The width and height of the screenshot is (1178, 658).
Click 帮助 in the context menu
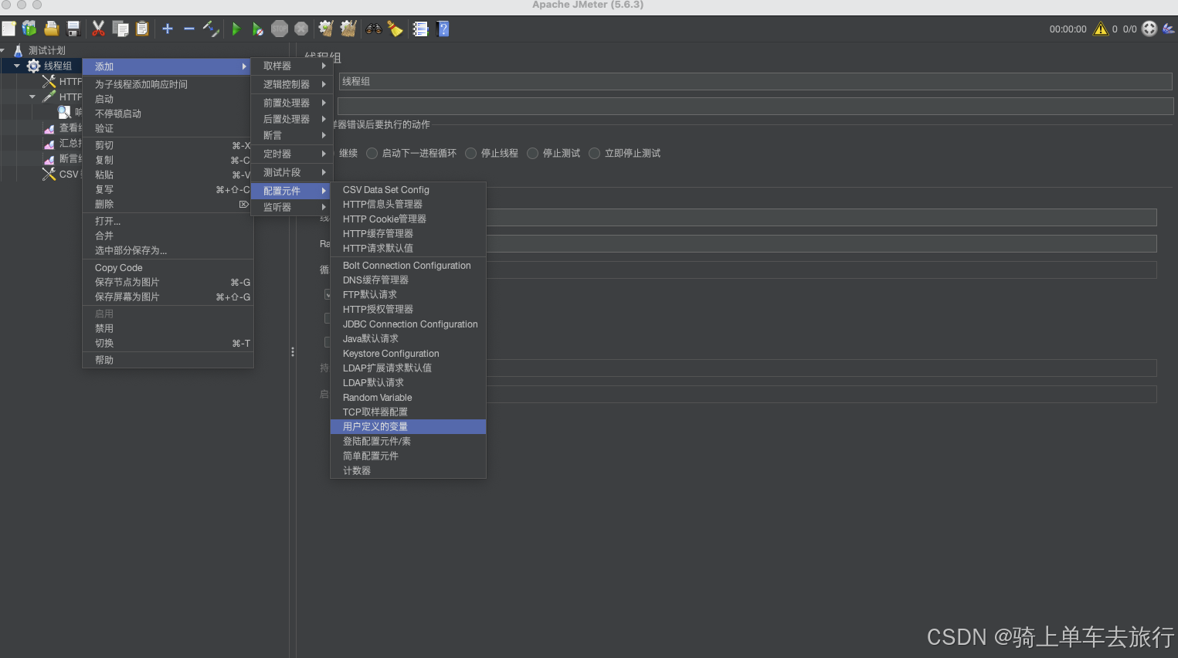pyautogui.click(x=168, y=360)
